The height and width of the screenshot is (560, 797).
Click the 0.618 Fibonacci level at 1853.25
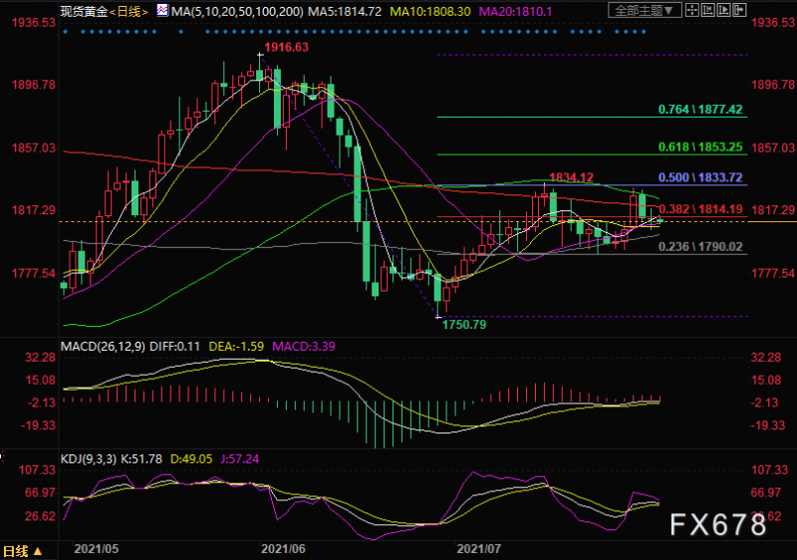[700, 146]
